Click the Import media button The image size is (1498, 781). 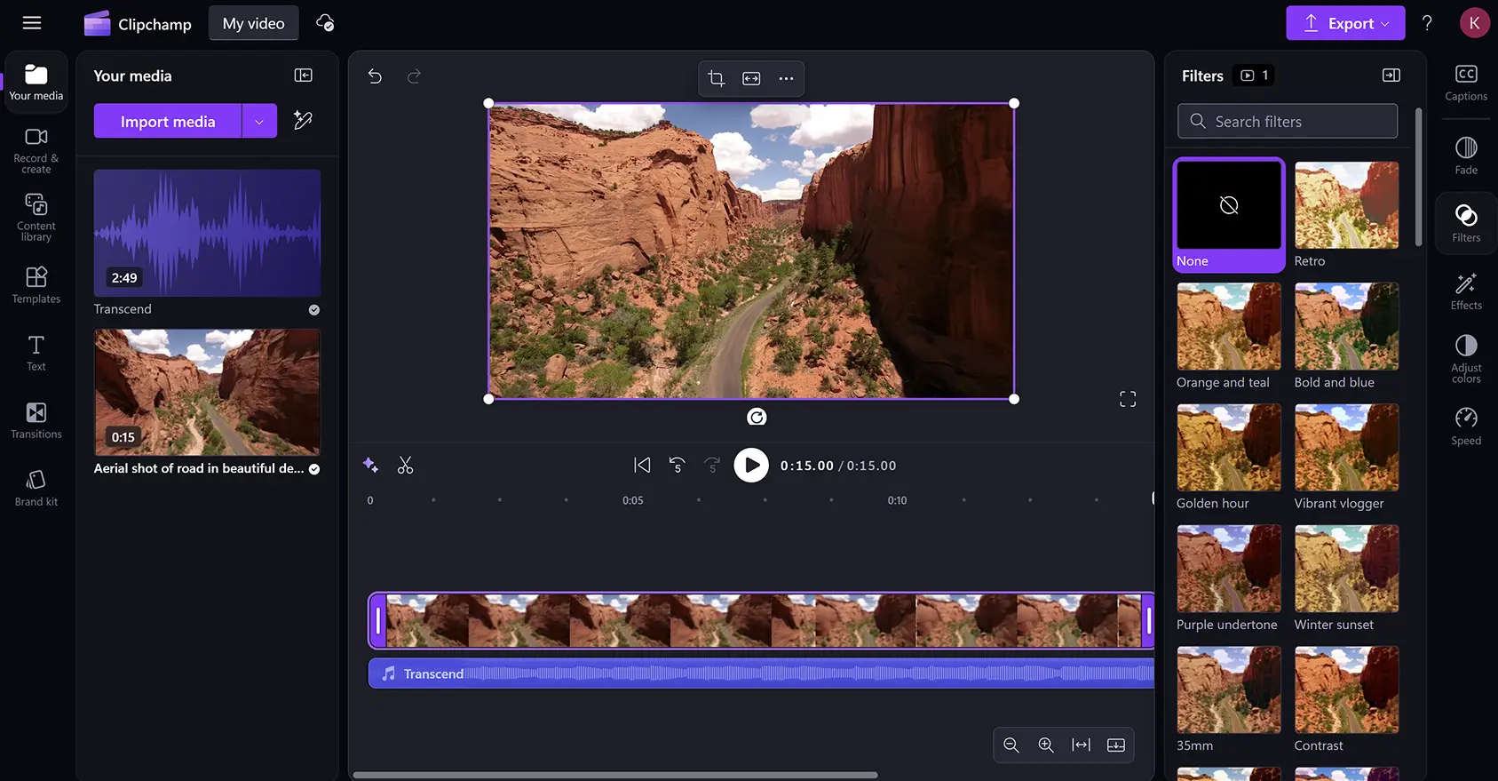point(168,121)
